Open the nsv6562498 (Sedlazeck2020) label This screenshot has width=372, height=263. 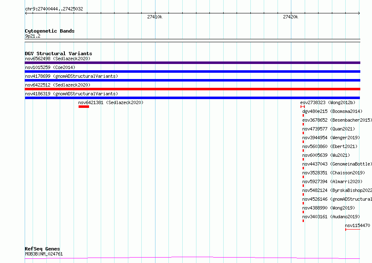click(58, 59)
